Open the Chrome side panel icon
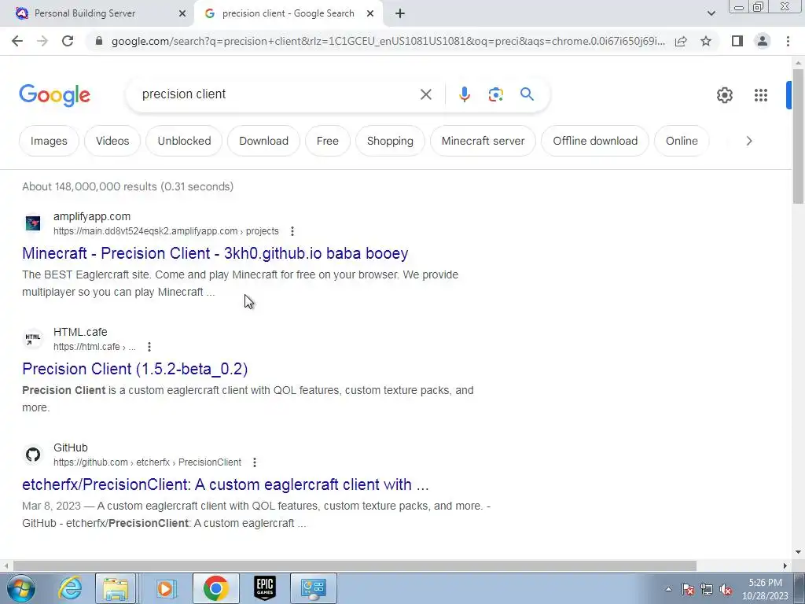 737,41
